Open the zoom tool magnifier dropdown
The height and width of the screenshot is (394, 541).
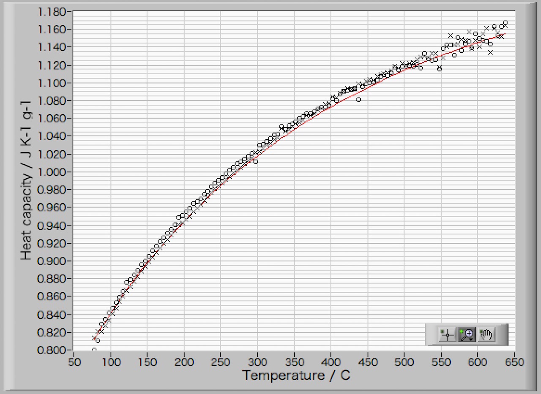(x=467, y=335)
